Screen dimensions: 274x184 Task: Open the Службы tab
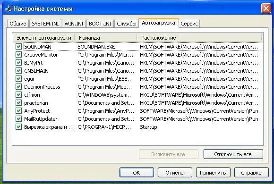(x=126, y=24)
